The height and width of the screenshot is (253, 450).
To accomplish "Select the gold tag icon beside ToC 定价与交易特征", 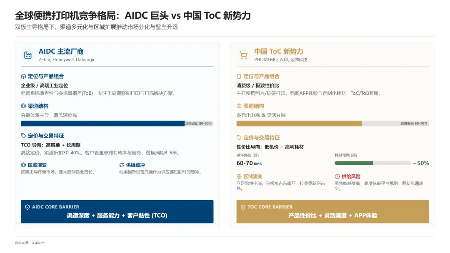I will pos(240,138).
